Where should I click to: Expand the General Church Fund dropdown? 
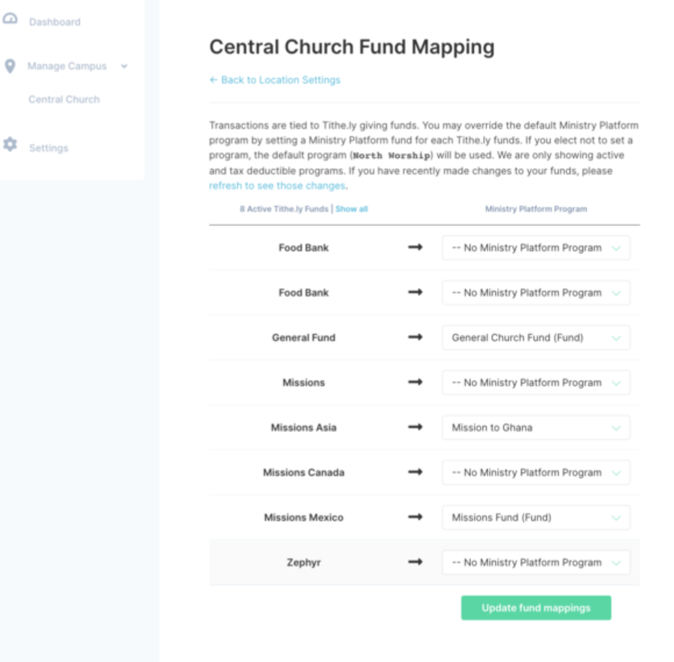pyautogui.click(x=535, y=337)
